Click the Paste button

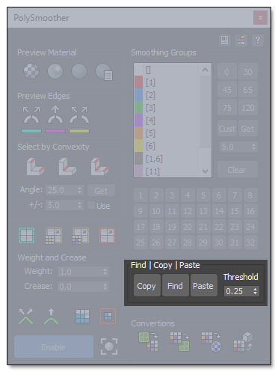pyautogui.click(x=203, y=286)
